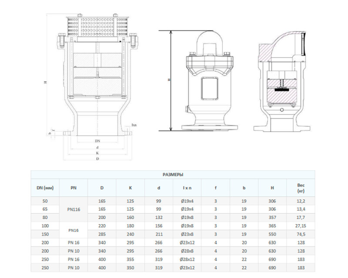
Task: Click the weight value 74,5 cell
Action: pyautogui.click(x=301, y=234)
